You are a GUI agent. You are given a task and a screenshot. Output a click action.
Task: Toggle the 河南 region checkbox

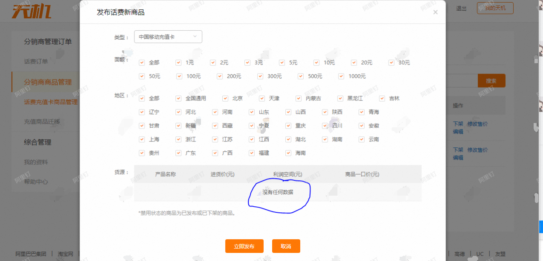215,112
